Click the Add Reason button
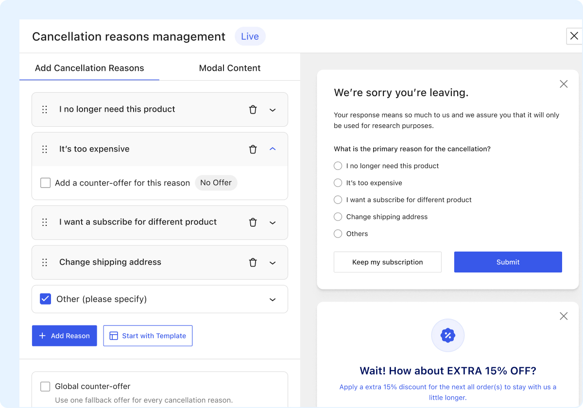This screenshot has height=408, width=583. tap(65, 336)
